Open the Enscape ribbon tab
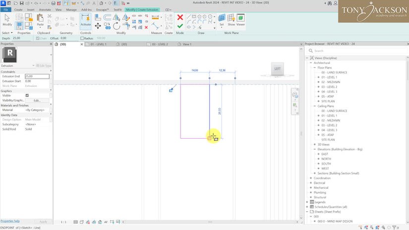This screenshot has width=409, height=230. click(x=102, y=9)
